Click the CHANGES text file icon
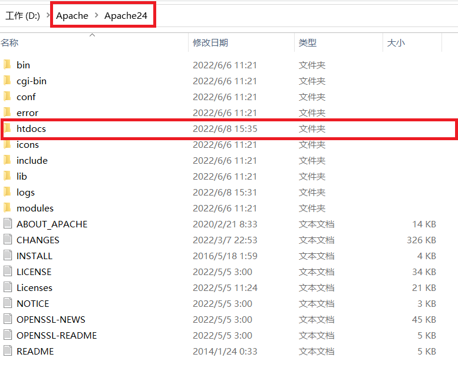This screenshot has width=458, height=374. tap(8, 239)
